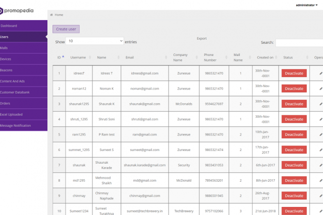Screen dimensions: 323x215
Task: Sort table by Username column
Action: click(78, 57)
